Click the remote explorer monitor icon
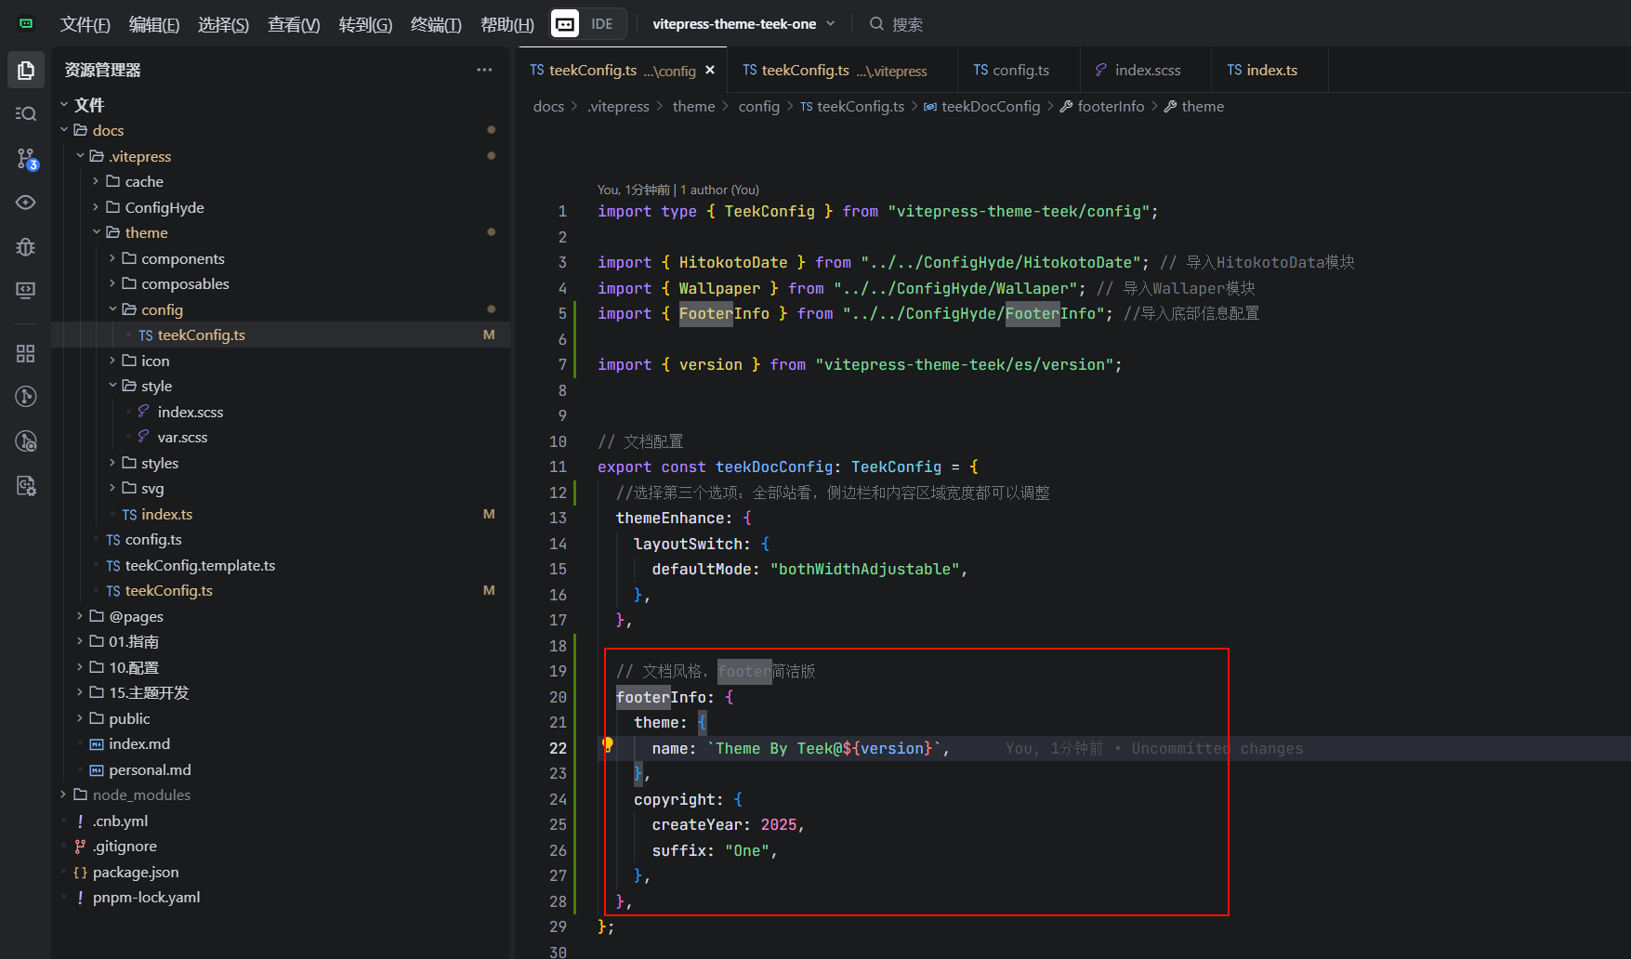Screen dimensions: 1631x959 click(x=26, y=290)
